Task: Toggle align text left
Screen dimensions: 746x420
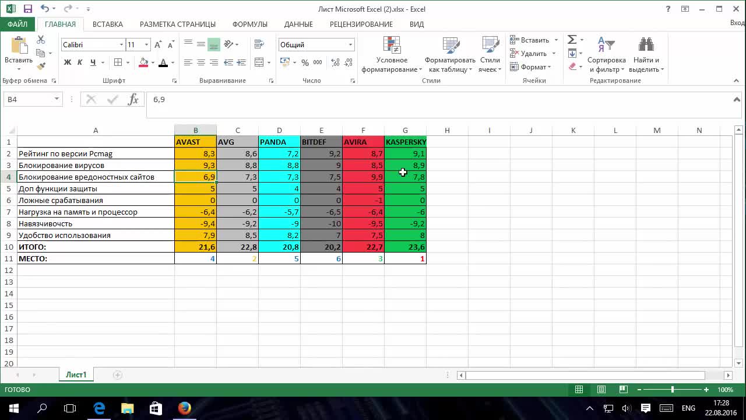Action: coord(188,62)
